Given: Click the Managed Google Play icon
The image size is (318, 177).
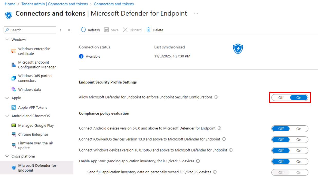Looking at the screenshot, I should (14, 126).
